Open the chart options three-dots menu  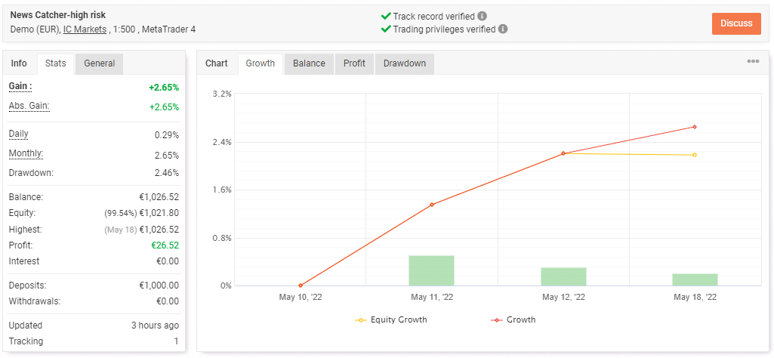[x=753, y=62]
